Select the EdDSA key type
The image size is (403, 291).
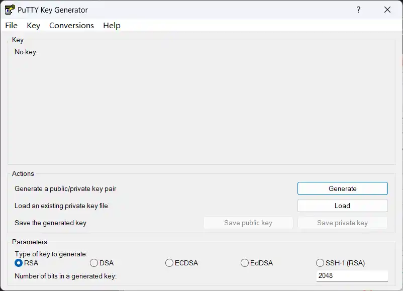coord(257,263)
